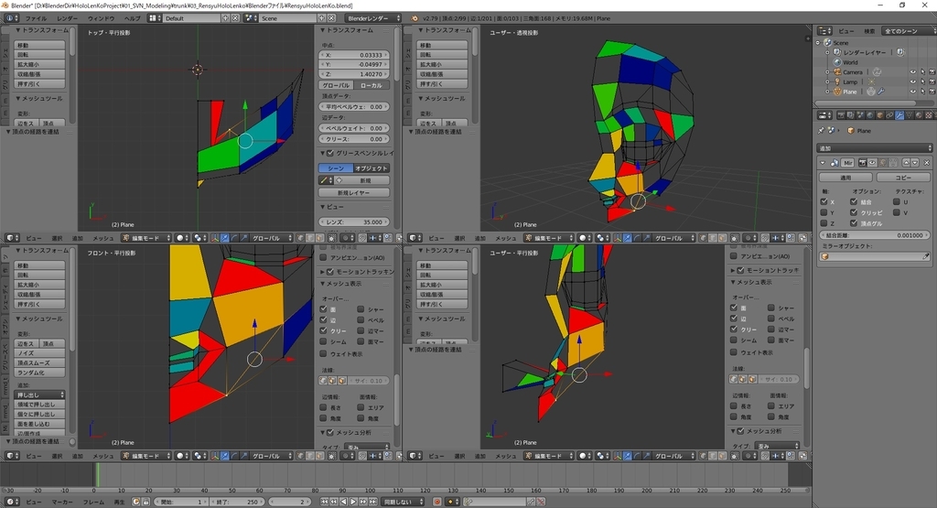Select オブジェクト as grease pencil source
The height and width of the screenshot is (508, 937).
click(x=372, y=168)
